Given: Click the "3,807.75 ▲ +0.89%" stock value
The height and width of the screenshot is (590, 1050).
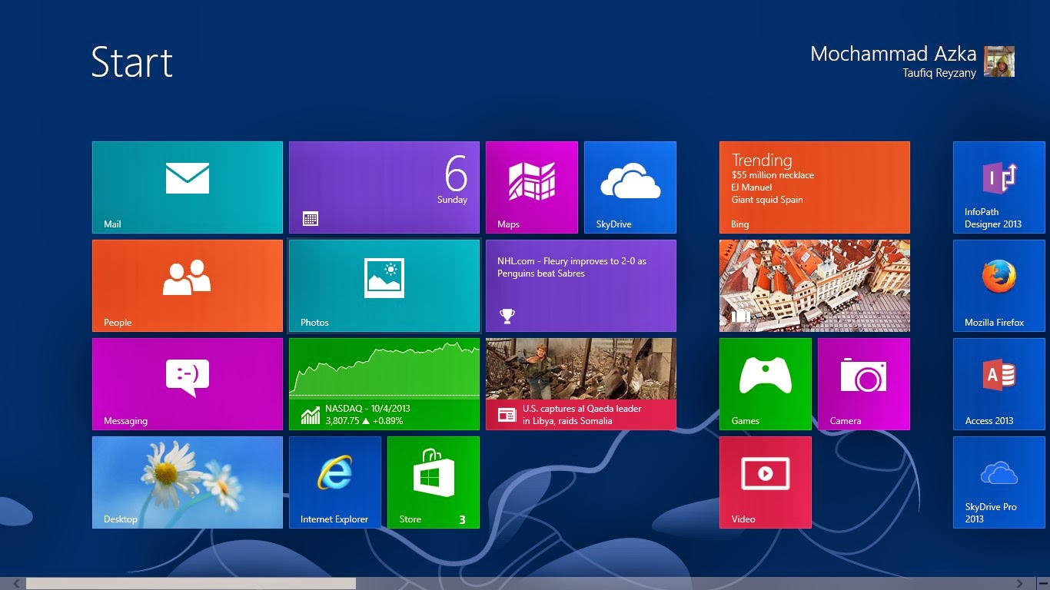Looking at the screenshot, I should click(x=364, y=421).
